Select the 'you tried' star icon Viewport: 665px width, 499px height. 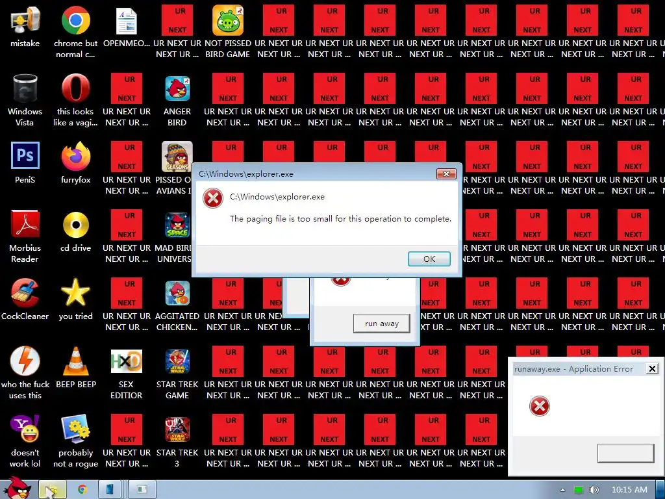click(75, 292)
